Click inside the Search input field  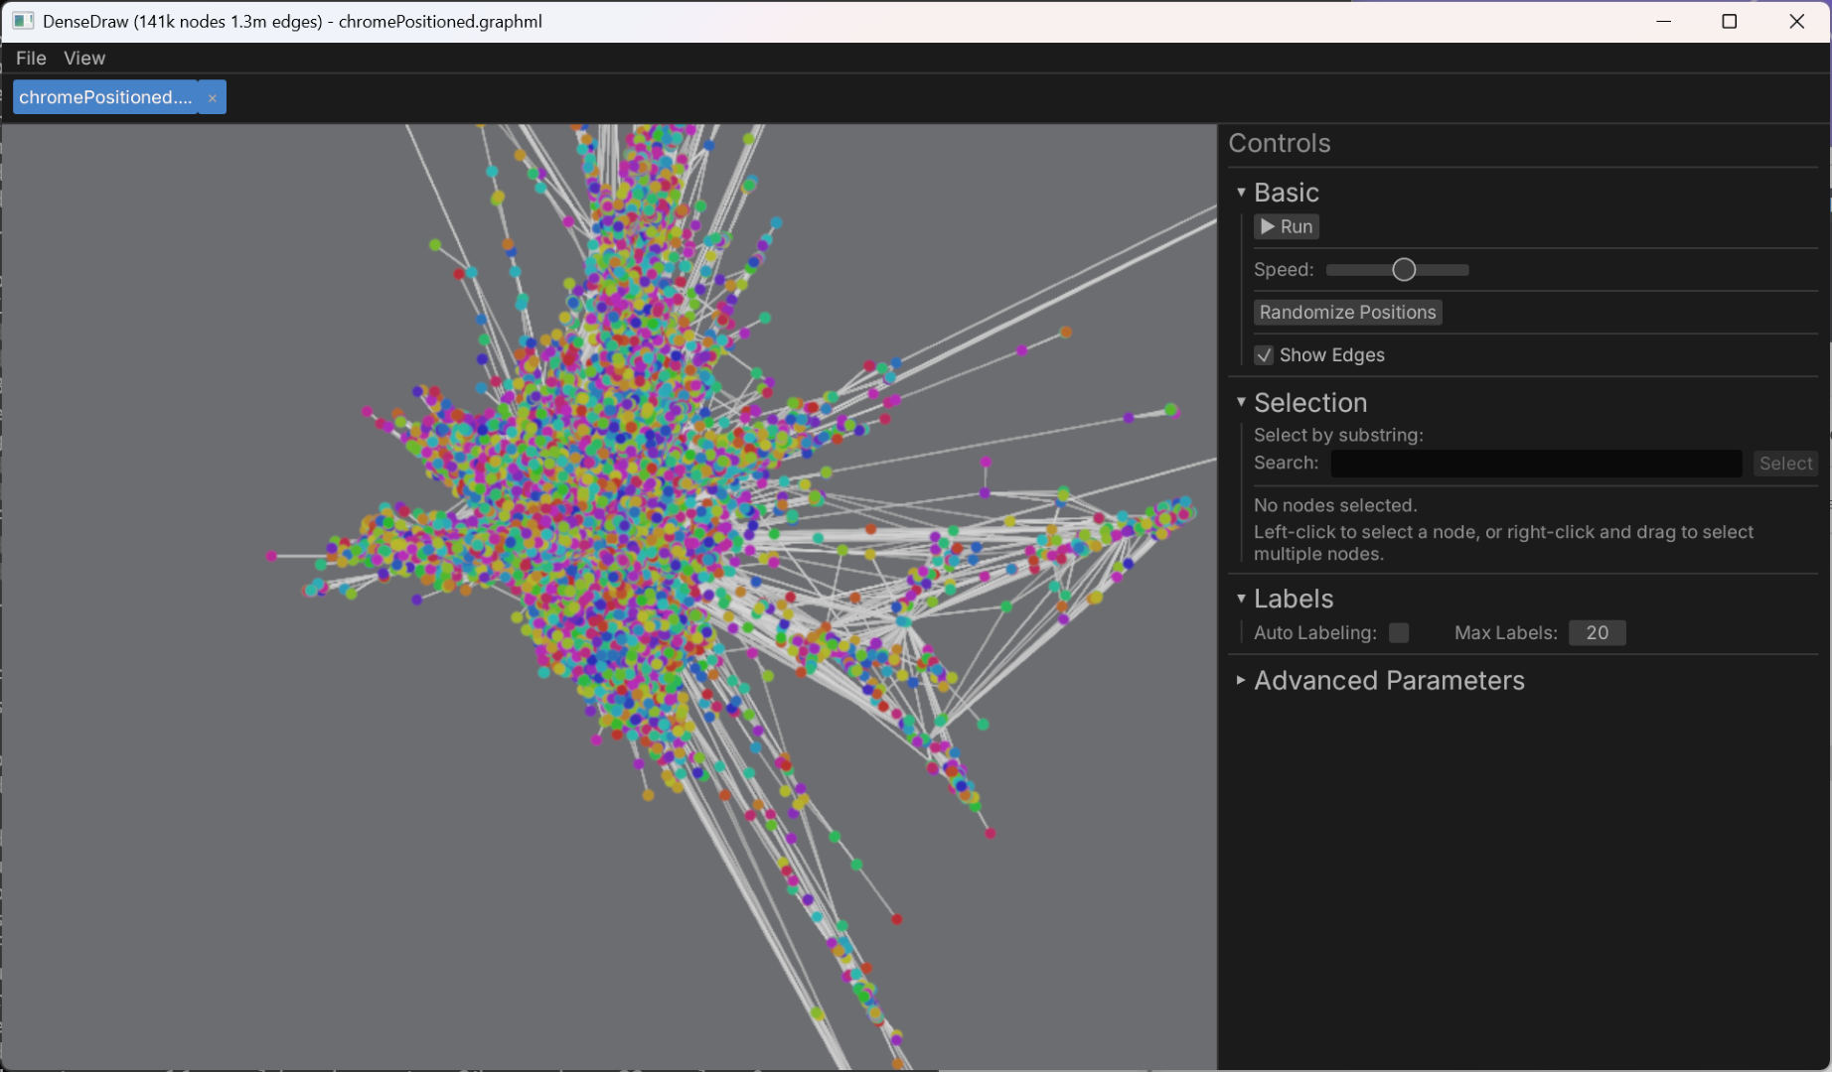tap(1535, 464)
